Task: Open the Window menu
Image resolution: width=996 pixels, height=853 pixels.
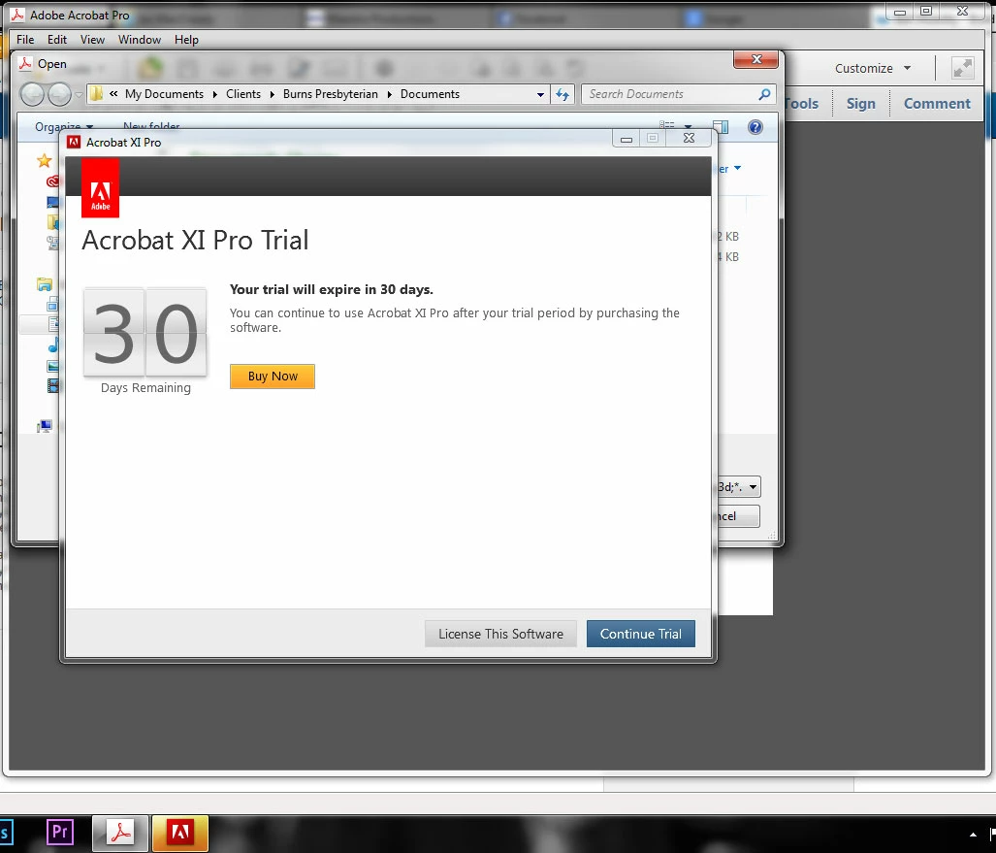Action: coord(139,40)
